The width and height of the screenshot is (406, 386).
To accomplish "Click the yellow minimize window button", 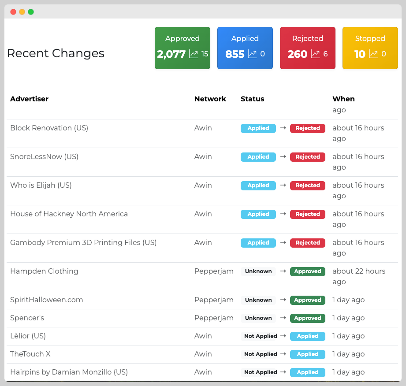I will click(22, 12).
